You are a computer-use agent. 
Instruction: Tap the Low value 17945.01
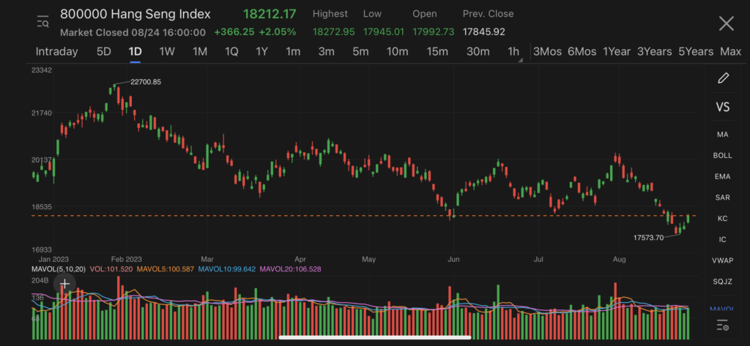click(x=384, y=32)
